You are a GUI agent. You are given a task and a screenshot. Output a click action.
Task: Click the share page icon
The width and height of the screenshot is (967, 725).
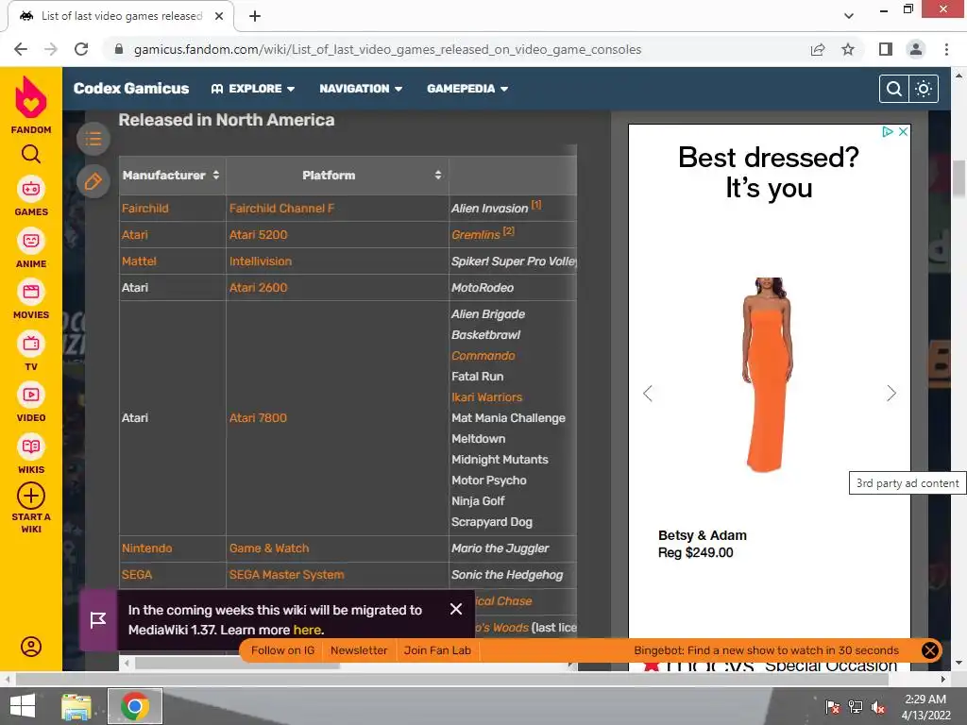818,49
